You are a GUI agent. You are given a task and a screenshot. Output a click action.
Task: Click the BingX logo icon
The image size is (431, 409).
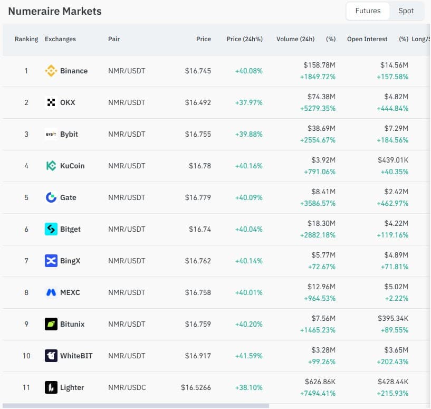(51, 261)
